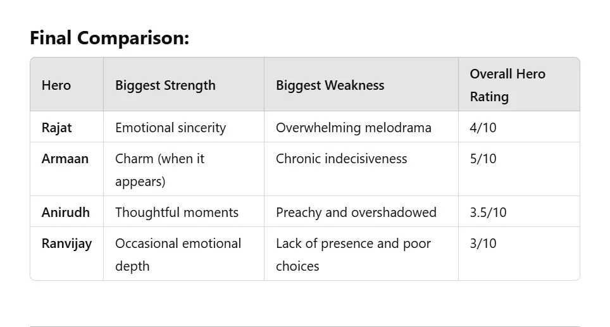The width and height of the screenshot is (610, 327).
Task: Click the 4/10 rating for Rajat
Action: (x=483, y=128)
